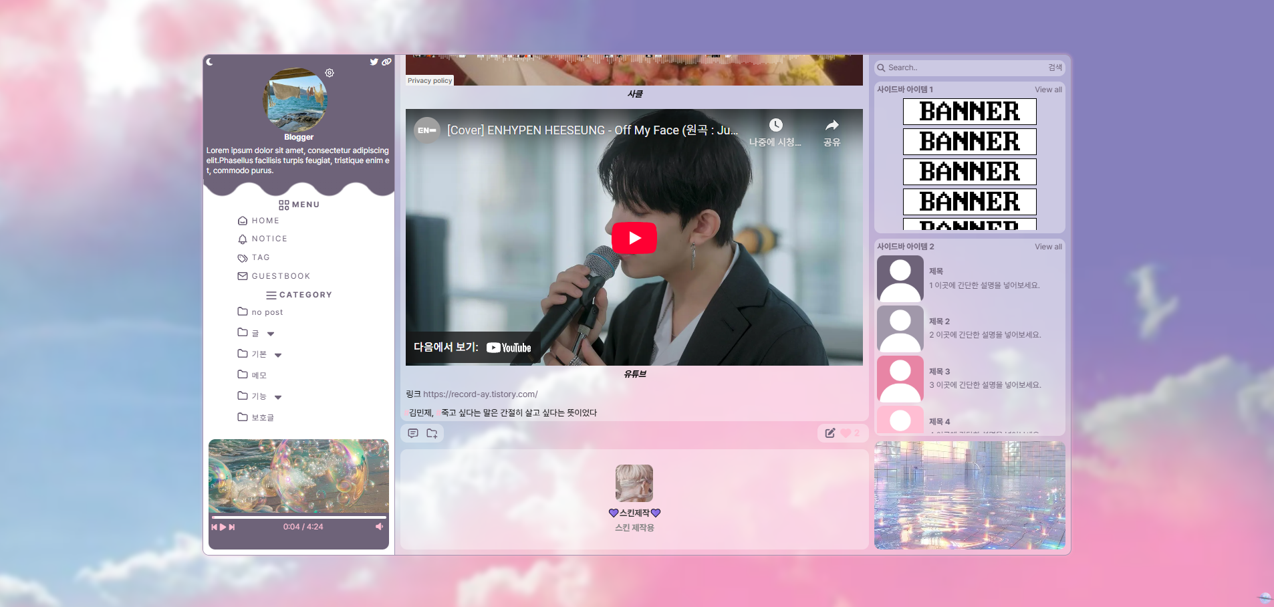Click the CATEGORY hamburger icon

(x=271, y=295)
